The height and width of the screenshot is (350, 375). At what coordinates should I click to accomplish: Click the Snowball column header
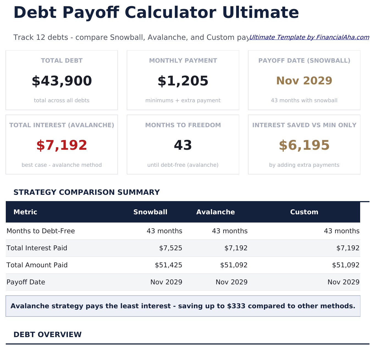(150, 212)
